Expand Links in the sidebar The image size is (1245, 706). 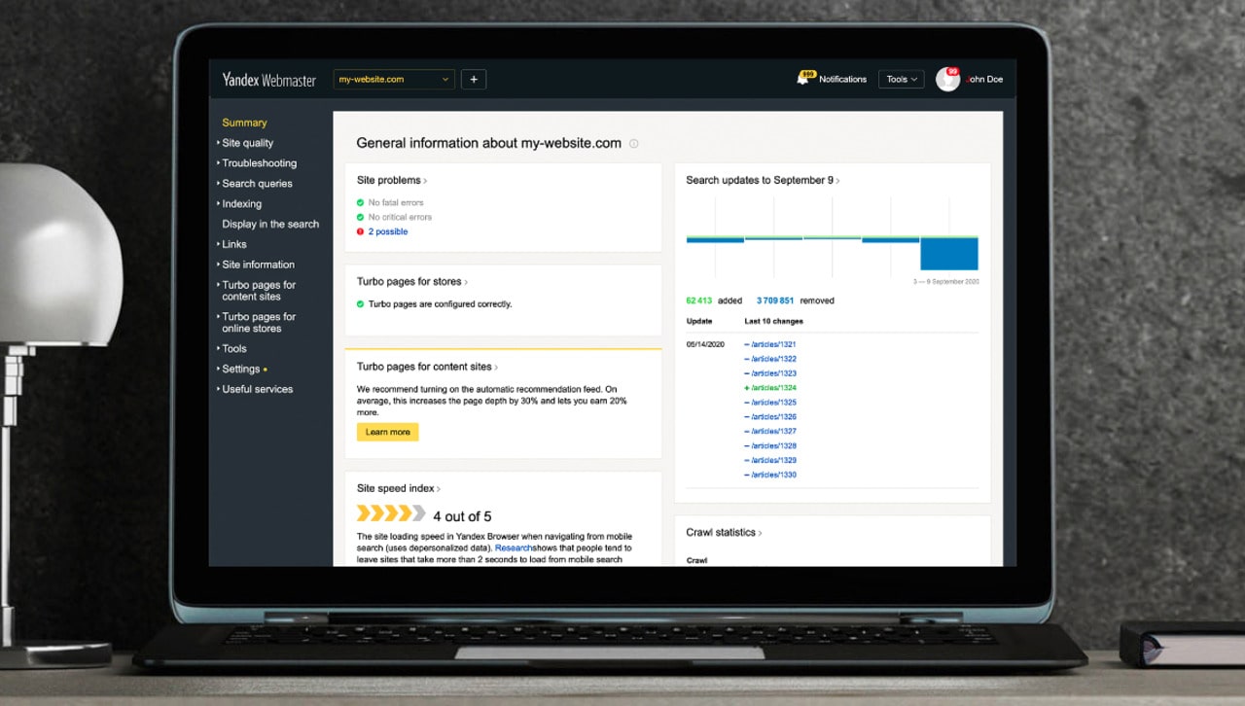tap(233, 244)
